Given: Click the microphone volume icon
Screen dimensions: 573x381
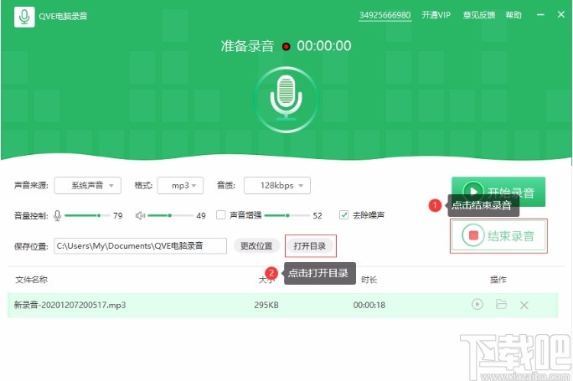Looking at the screenshot, I should point(57,215).
